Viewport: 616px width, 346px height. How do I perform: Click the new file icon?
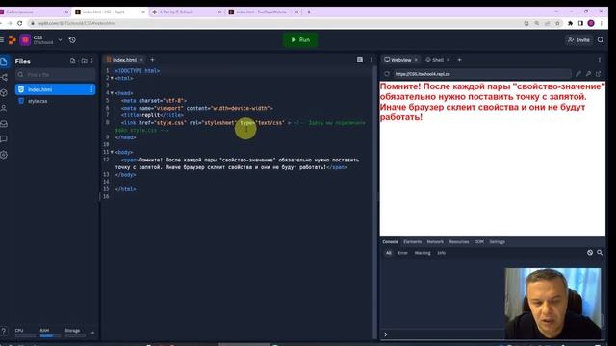[73, 62]
